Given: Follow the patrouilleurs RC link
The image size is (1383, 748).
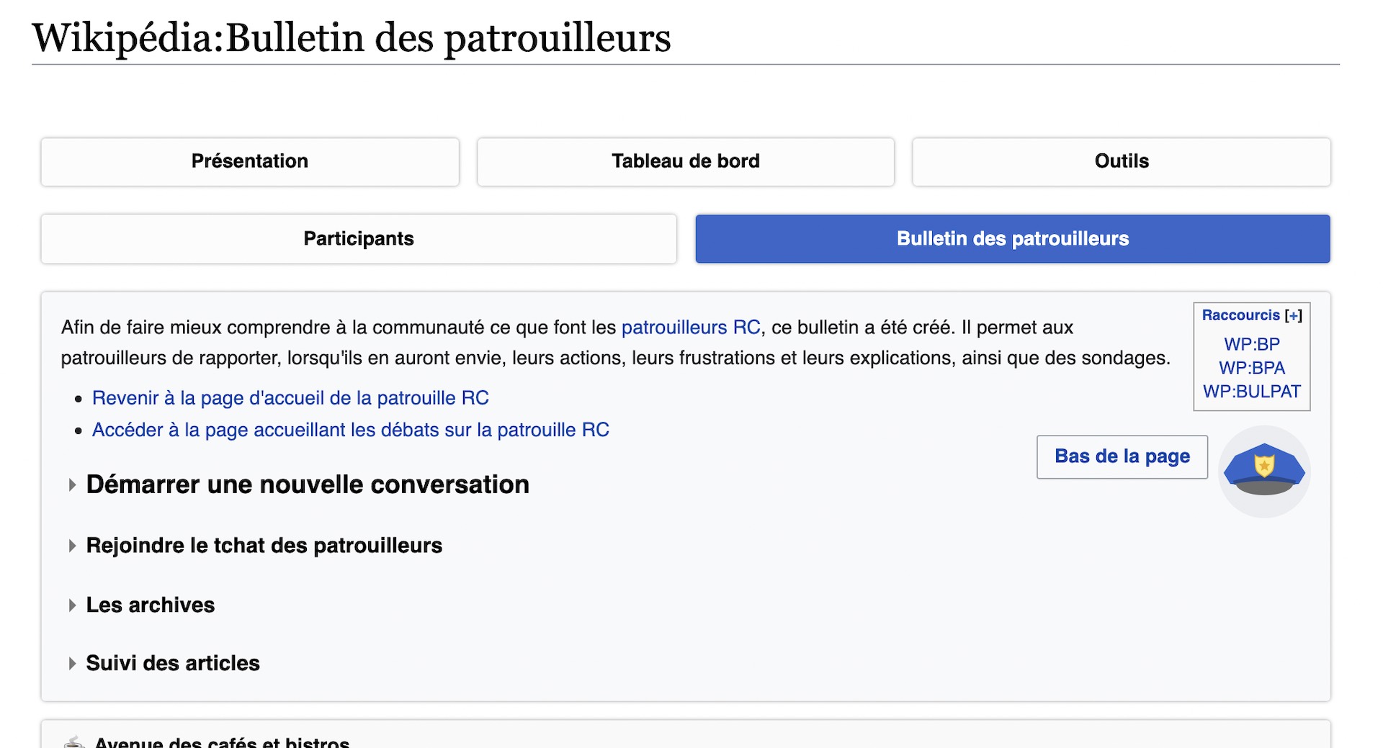Looking at the screenshot, I should (x=691, y=328).
